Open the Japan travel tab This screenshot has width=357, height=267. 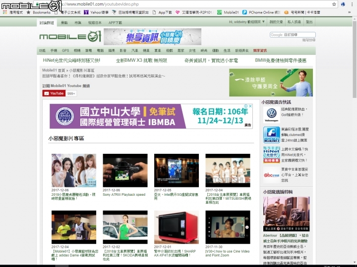pyautogui.click(x=95, y=23)
